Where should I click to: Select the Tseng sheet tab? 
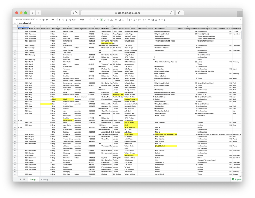point(33,179)
